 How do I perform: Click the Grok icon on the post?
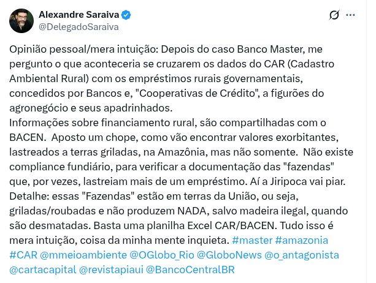[335, 15]
